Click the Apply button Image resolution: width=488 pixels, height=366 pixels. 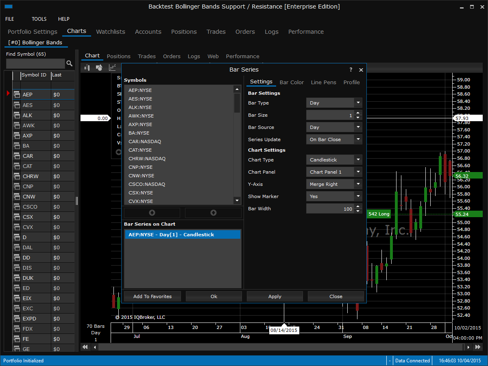(x=275, y=296)
